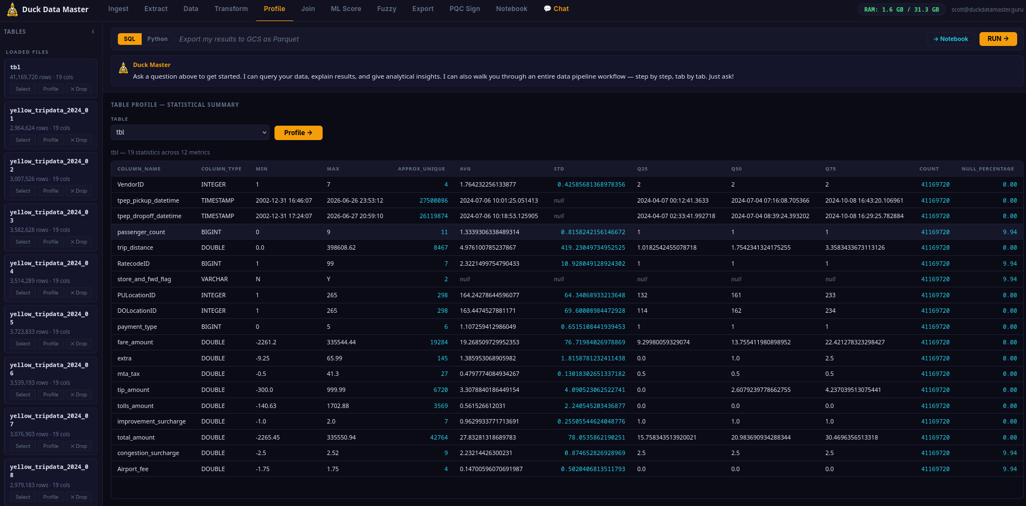
Task: Toggle query mode to Python
Action: coord(157,39)
